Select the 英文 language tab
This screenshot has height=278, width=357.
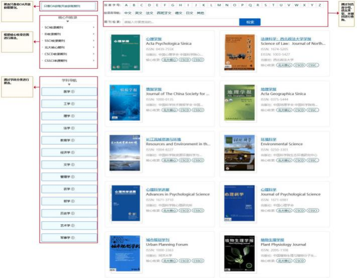pos(139,13)
